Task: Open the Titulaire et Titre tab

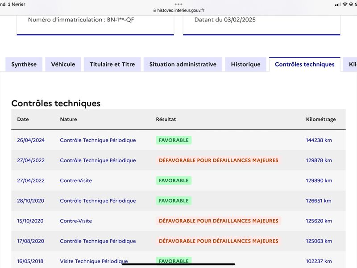Action: pos(112,64)
